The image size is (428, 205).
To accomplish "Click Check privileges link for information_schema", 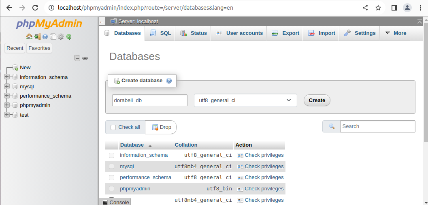I will [x=264, y=155].
